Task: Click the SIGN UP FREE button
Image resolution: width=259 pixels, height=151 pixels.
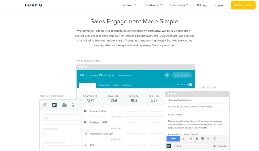Action: coord(243,5)
